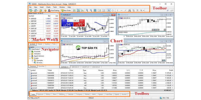Expand the Accounts node in Navigator

point(30,51)
